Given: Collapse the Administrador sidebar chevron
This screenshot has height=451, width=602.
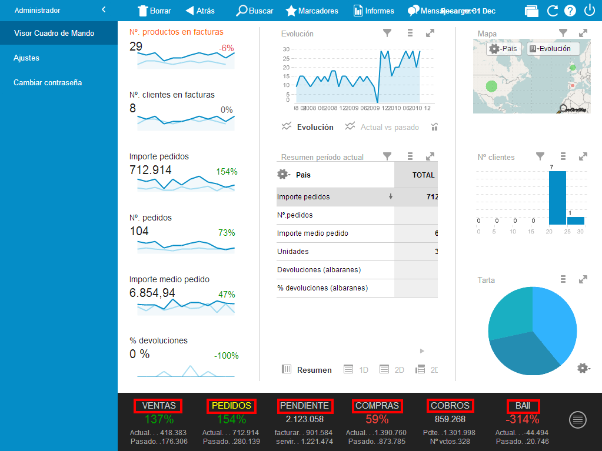Looking at the screenshot, I should point(104,10).
